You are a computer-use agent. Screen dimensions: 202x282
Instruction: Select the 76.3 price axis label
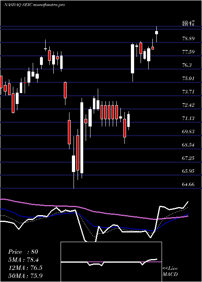tap(187, 65)
